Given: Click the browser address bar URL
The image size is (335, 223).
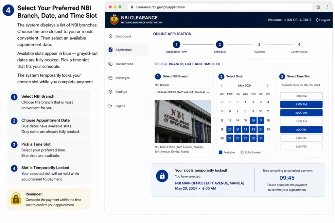Looking at the screenshot, I should [x=160, y=7].
